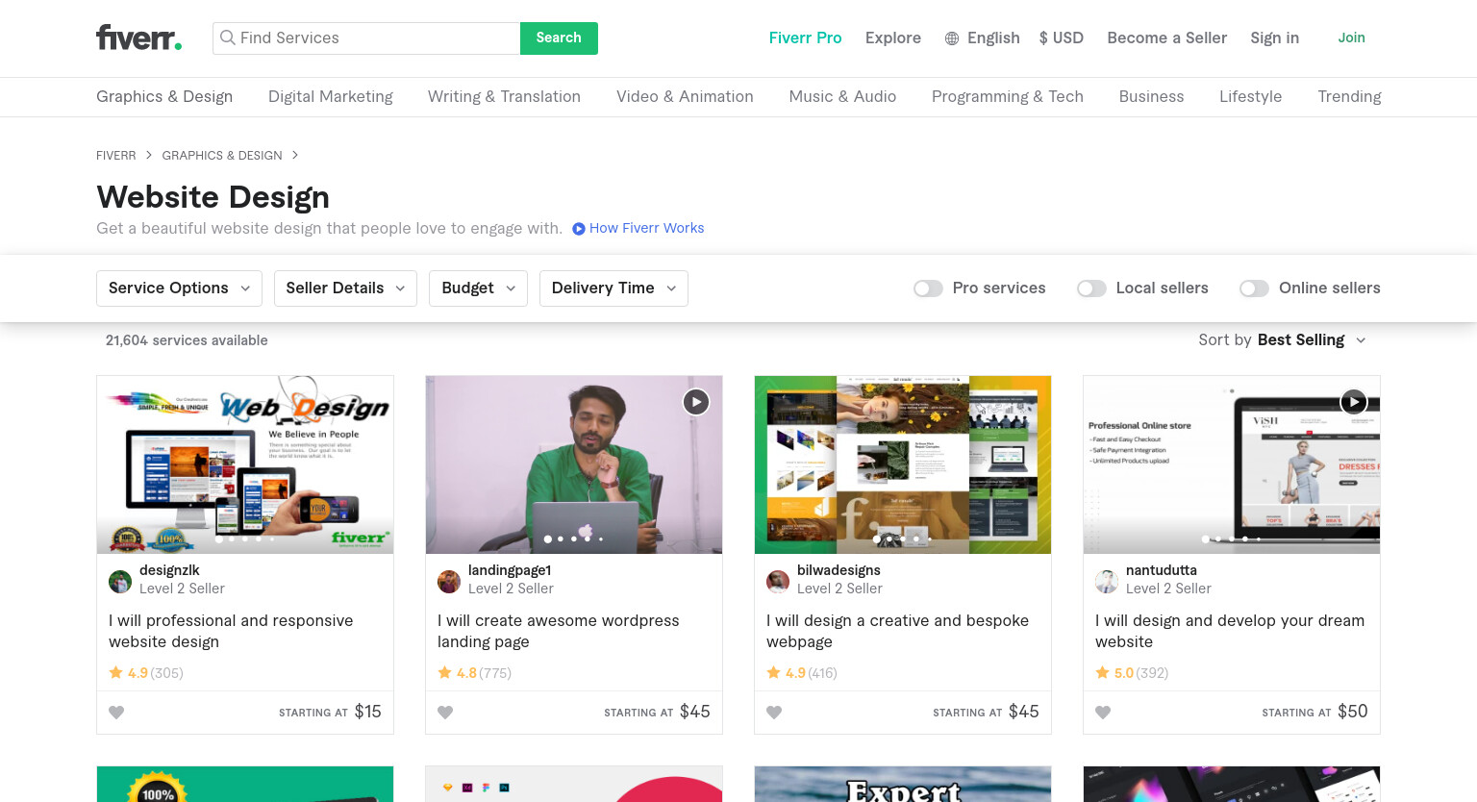This screenshot has width=1477, height=802.
Task: Open Fiverr Pro link
Action: pos(805,38)
